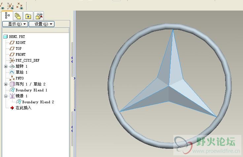This screenshot has width=243, height=157.
Task: Open the Favorites folder tab
Action: (x=28, y=16)
